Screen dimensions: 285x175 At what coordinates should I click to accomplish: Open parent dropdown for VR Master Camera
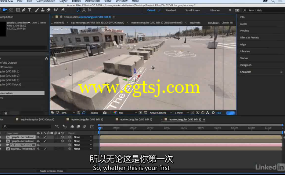tap(83, 145)
